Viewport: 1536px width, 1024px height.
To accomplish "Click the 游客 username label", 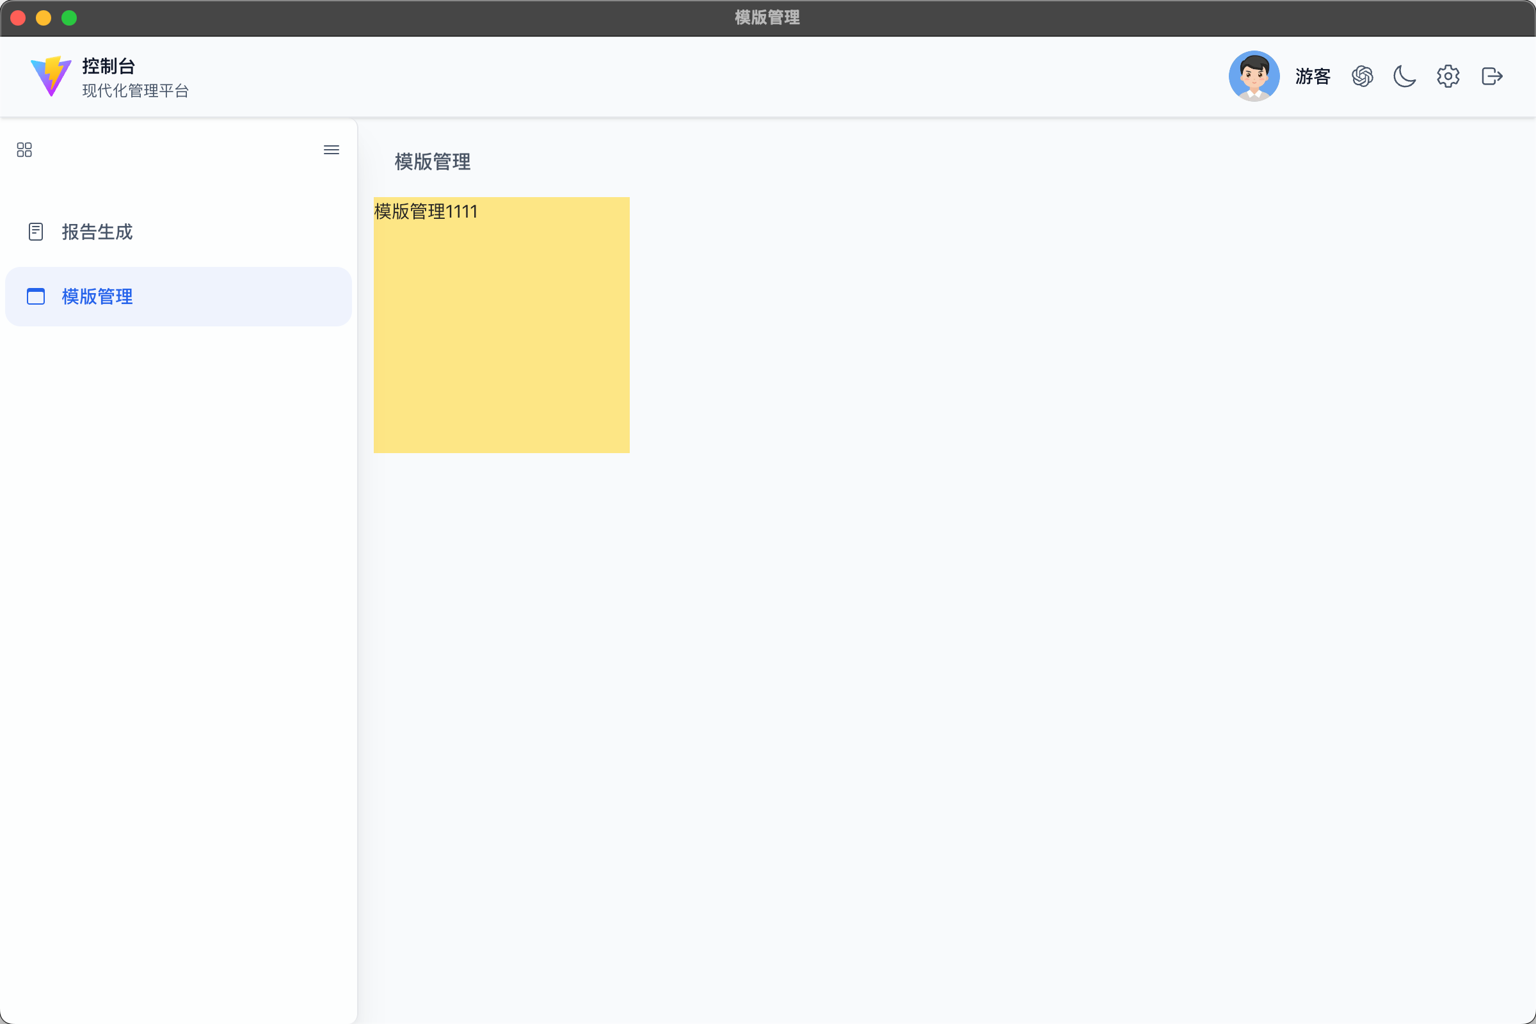I will (1313, 76).
